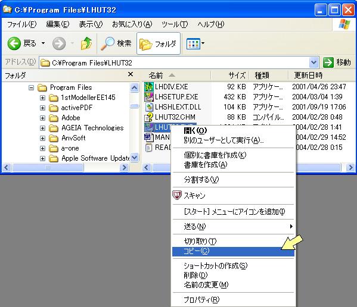Choose [スタート]メニューにアイコンを追加 entry
Screen dimensions: 357x307
point(234,212)
